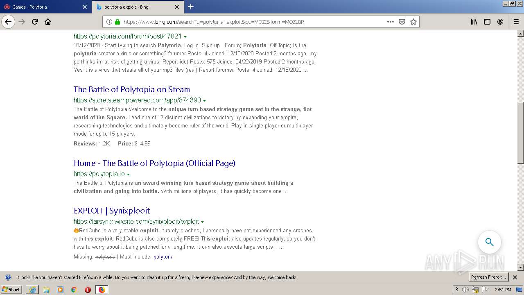Go back to the previous page
This screenshot has width=524, height=295.
point(8,22)
